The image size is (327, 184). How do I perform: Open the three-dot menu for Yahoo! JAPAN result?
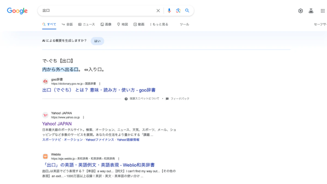tap(83, 117)
